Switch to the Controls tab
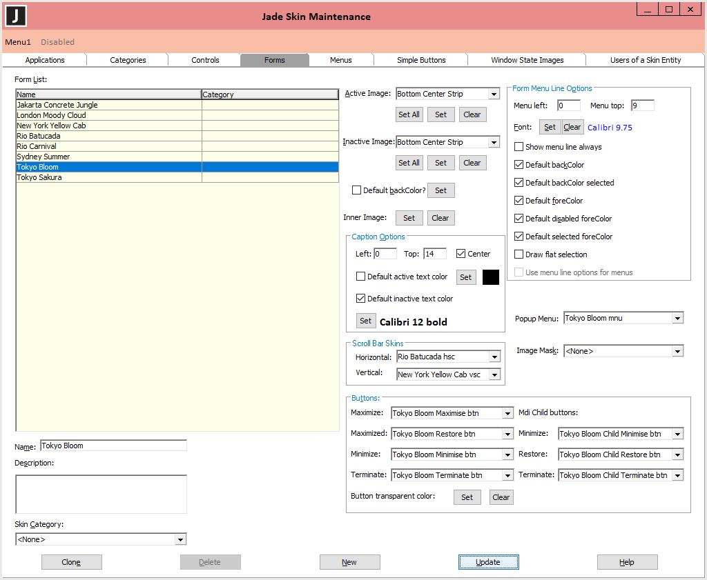The height and width of the screenshot is (580, 707). (205, 60)
